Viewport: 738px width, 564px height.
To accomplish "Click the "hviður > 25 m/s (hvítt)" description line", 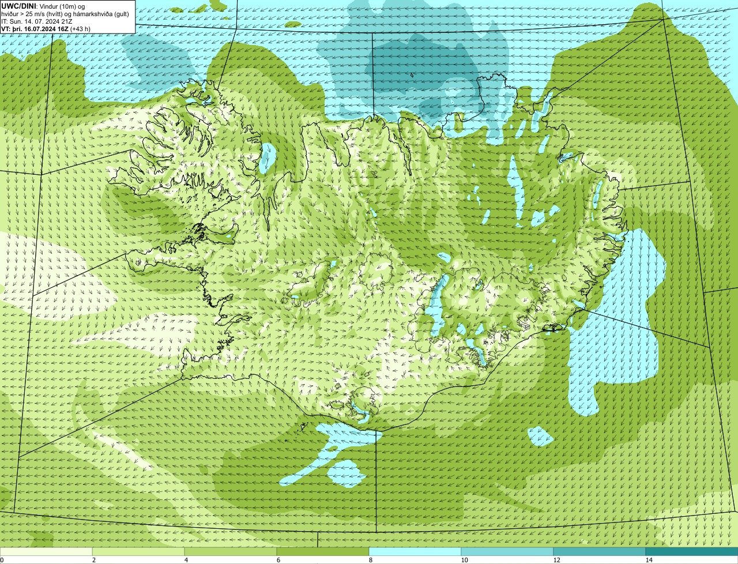I will point(65,14).
